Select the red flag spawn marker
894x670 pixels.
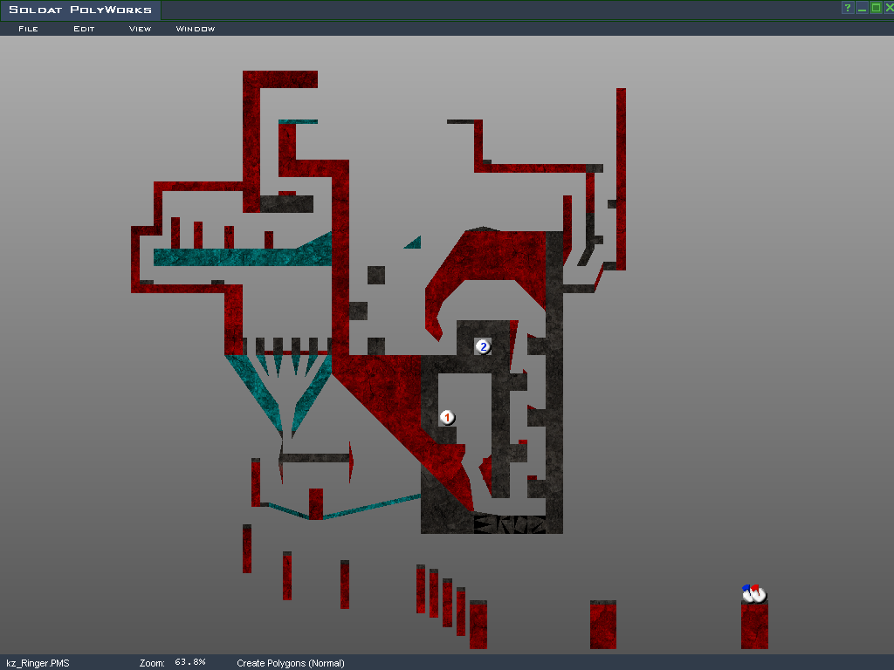tap(760, 594)
